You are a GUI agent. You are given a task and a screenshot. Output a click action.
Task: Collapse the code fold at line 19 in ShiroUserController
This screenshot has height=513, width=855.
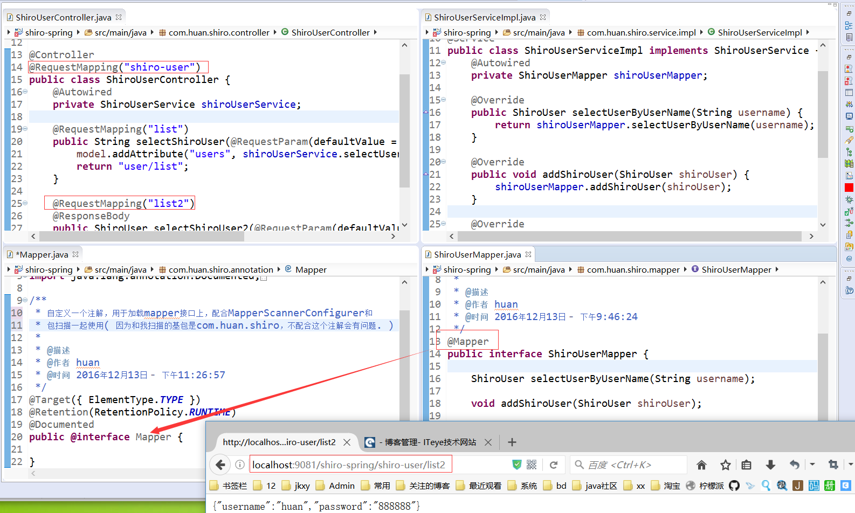click(25, 129)
